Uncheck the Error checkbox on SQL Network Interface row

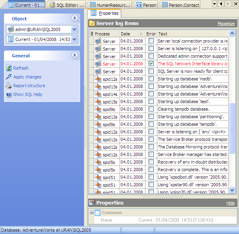pos(151,64)
